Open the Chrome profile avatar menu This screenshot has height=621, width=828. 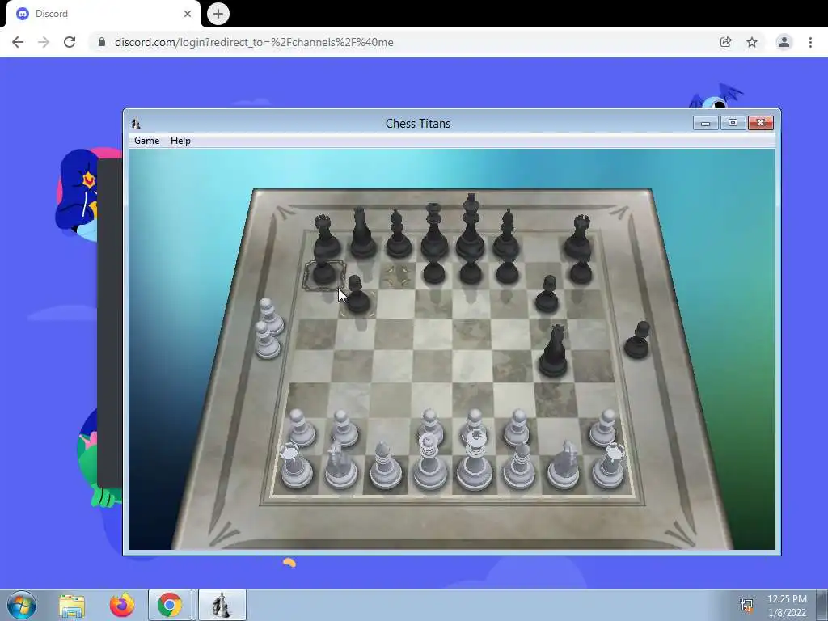click(784, 42)
